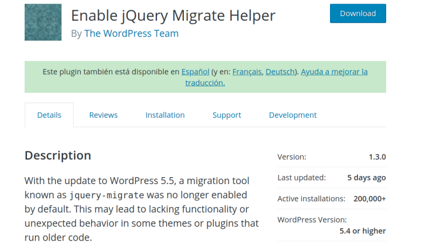Click the teal plugin icon thumbnail
440x247 pixels.
(x=43, y=22)
